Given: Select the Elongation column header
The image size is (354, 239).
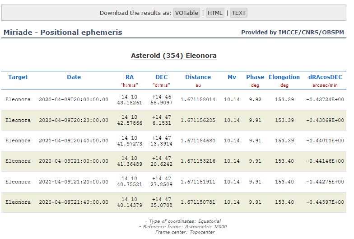Looking at the screenshot, I should tap(284, 77).
